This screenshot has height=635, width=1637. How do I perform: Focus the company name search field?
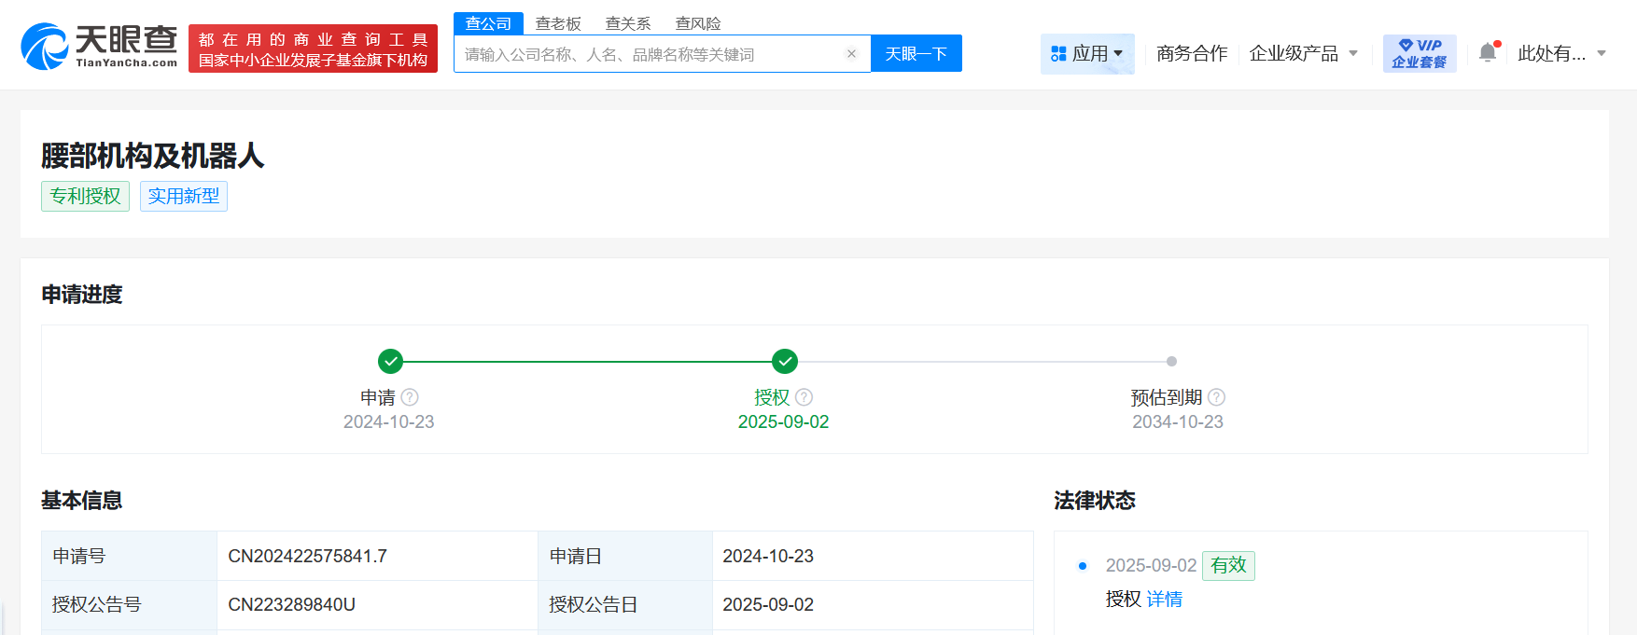coord(649,54)
